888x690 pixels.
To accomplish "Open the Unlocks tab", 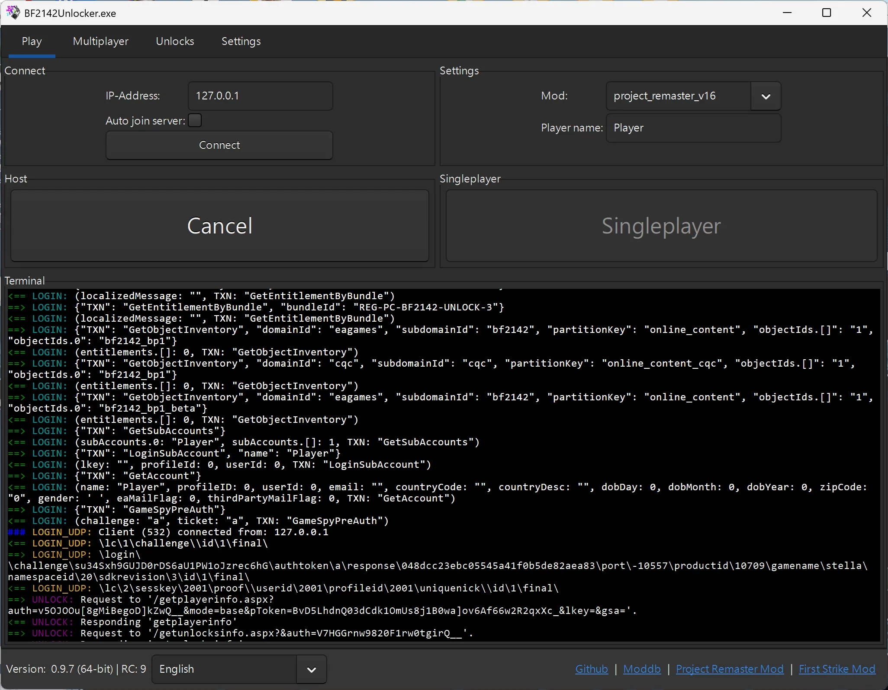I will pos(175,42).
